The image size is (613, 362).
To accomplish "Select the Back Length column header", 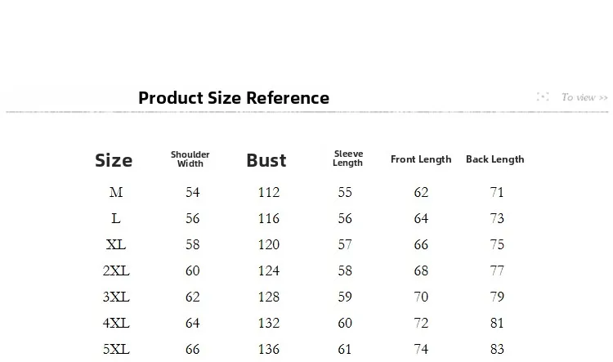I will point(495,159).
